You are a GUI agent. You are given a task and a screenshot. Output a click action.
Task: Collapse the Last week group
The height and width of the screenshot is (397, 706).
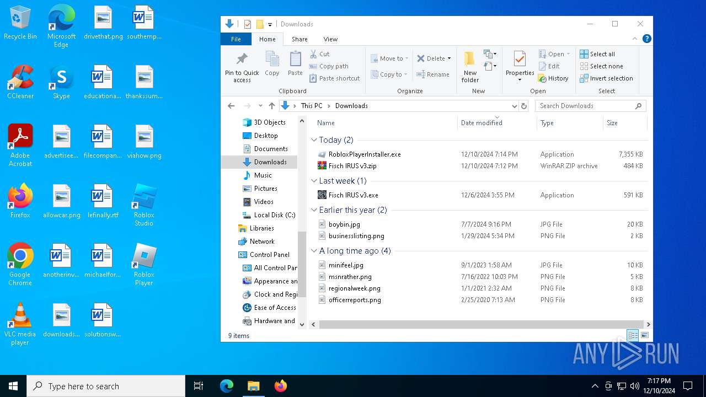(x=314, y=181)
